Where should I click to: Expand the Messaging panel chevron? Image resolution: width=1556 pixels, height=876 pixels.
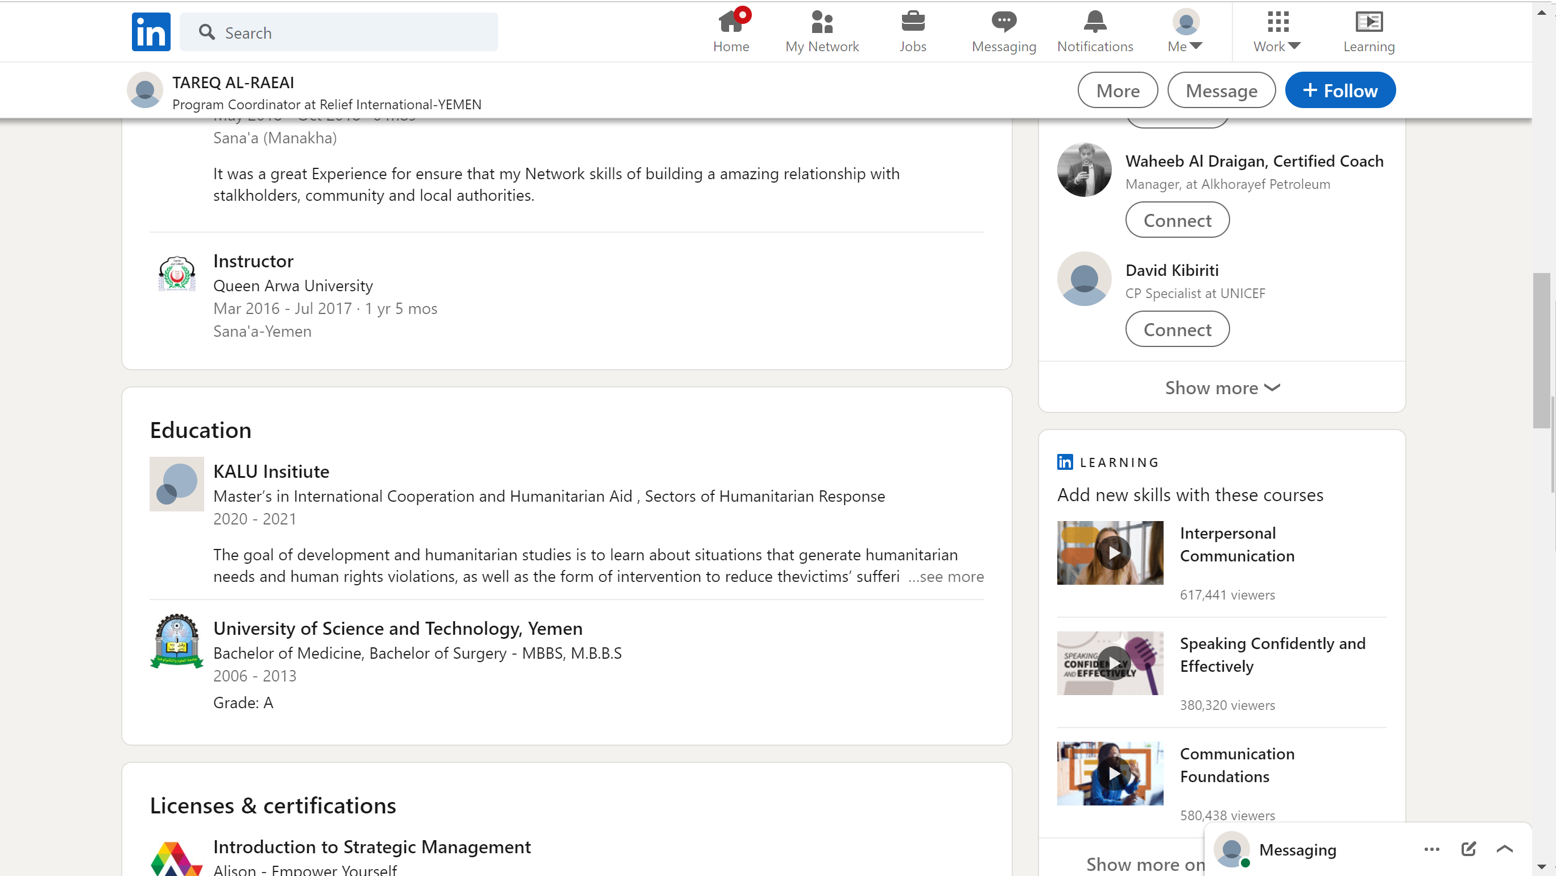coord(1505,849)
